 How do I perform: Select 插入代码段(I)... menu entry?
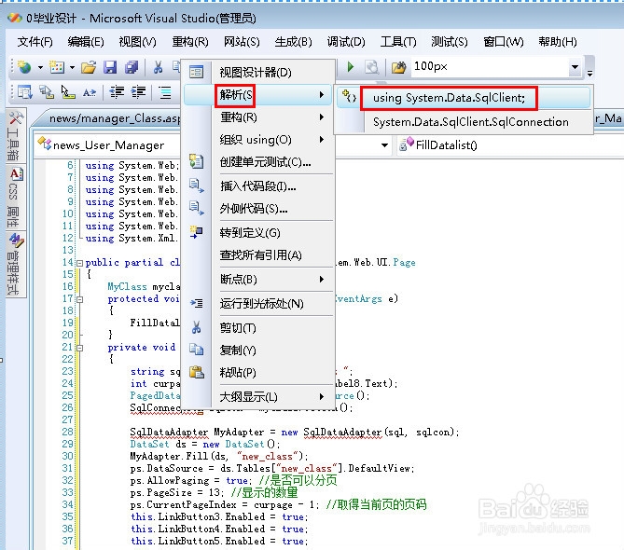(257, 186)
